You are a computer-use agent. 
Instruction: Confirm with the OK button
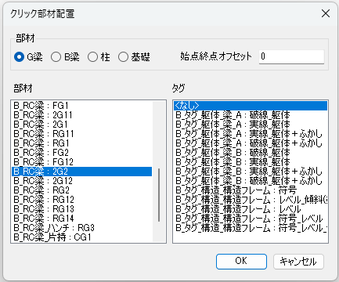click(241, 261)
